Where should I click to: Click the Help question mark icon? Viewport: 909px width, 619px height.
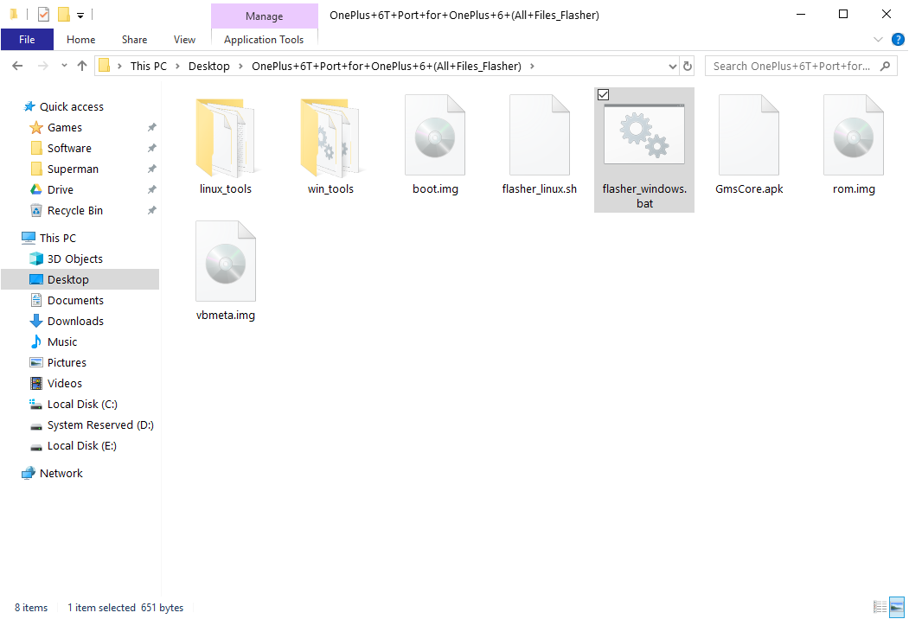click(x=898, y=40)
